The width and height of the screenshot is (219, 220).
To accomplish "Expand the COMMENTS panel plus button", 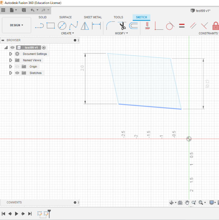I will click(75, 203).
